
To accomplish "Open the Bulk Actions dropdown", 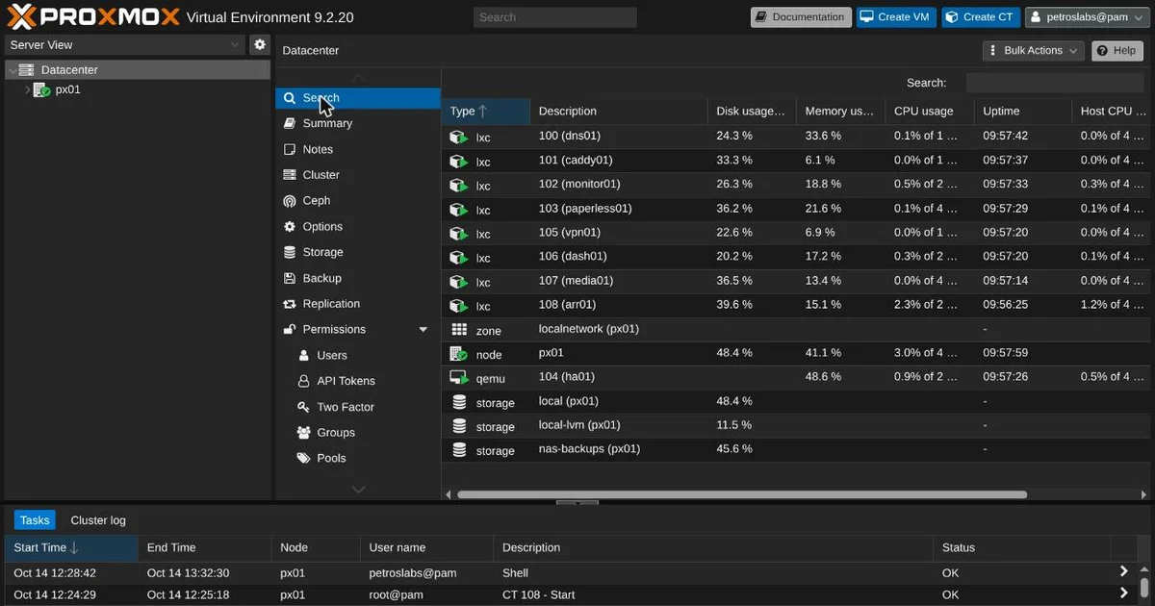I will [x=1034, y=51].
